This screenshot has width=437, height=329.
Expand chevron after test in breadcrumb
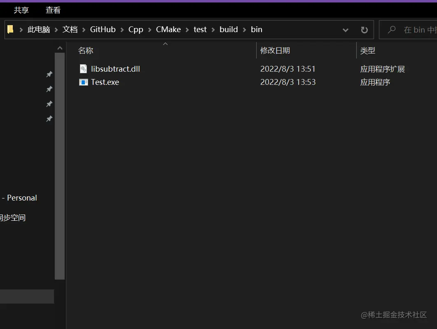coord(213,30)
